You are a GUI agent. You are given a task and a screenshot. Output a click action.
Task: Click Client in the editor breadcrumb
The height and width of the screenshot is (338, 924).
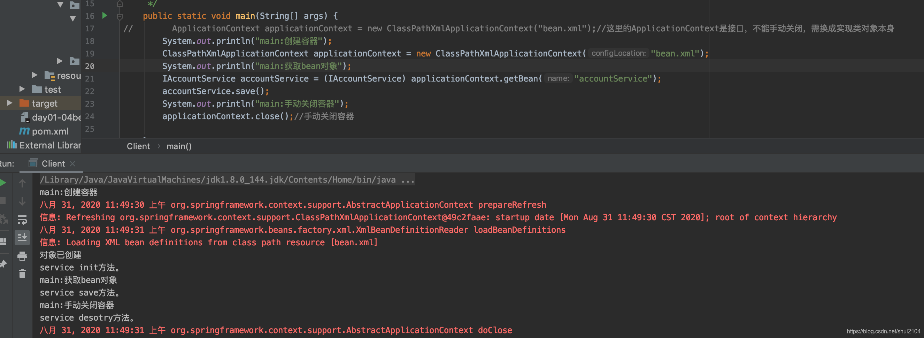click(138, 146)
